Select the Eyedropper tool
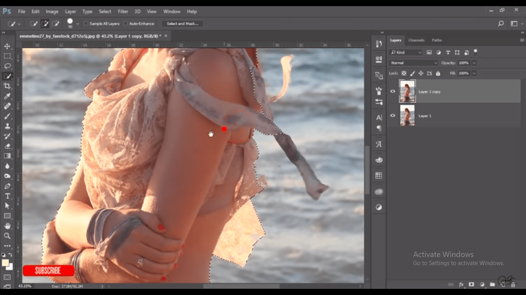Image resolution: width=526 pixels, height=295 pixels. tap(7, 96)
